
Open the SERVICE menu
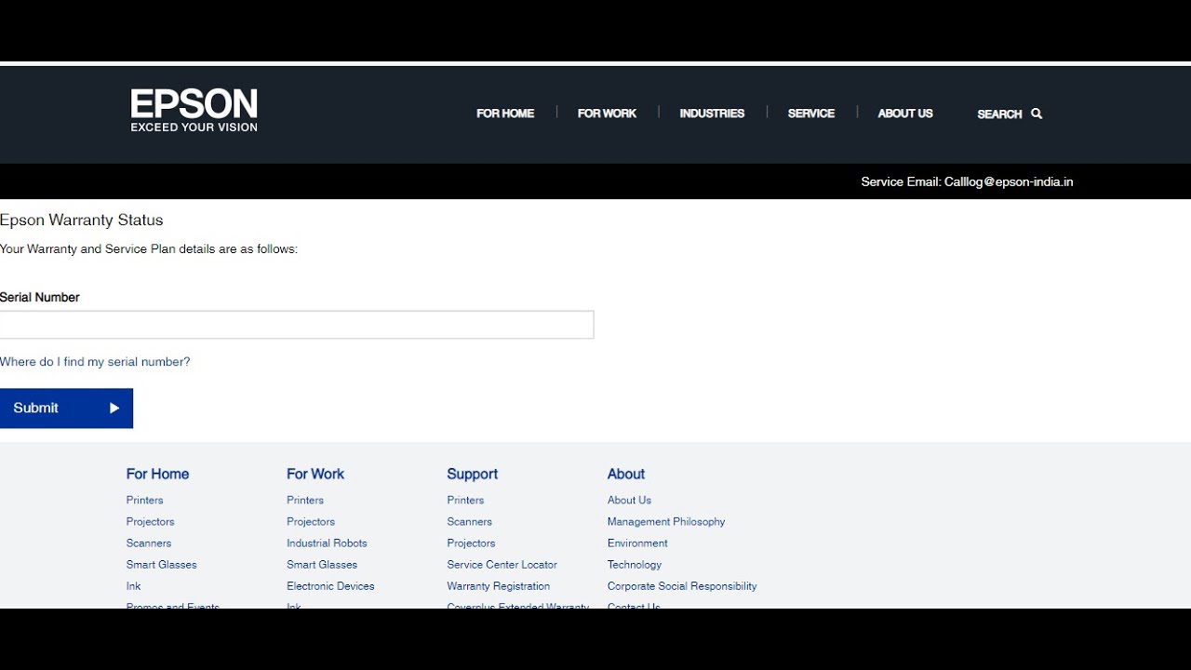click(x=811, y=114)
